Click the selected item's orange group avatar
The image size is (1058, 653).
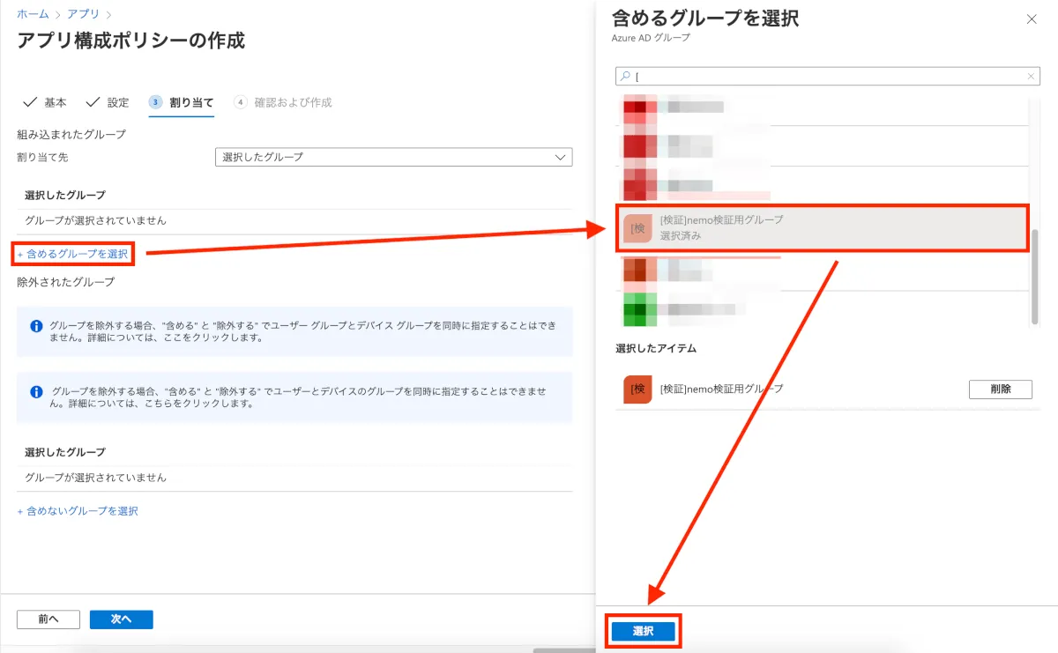pyautogui.click(x=637, y=390)
